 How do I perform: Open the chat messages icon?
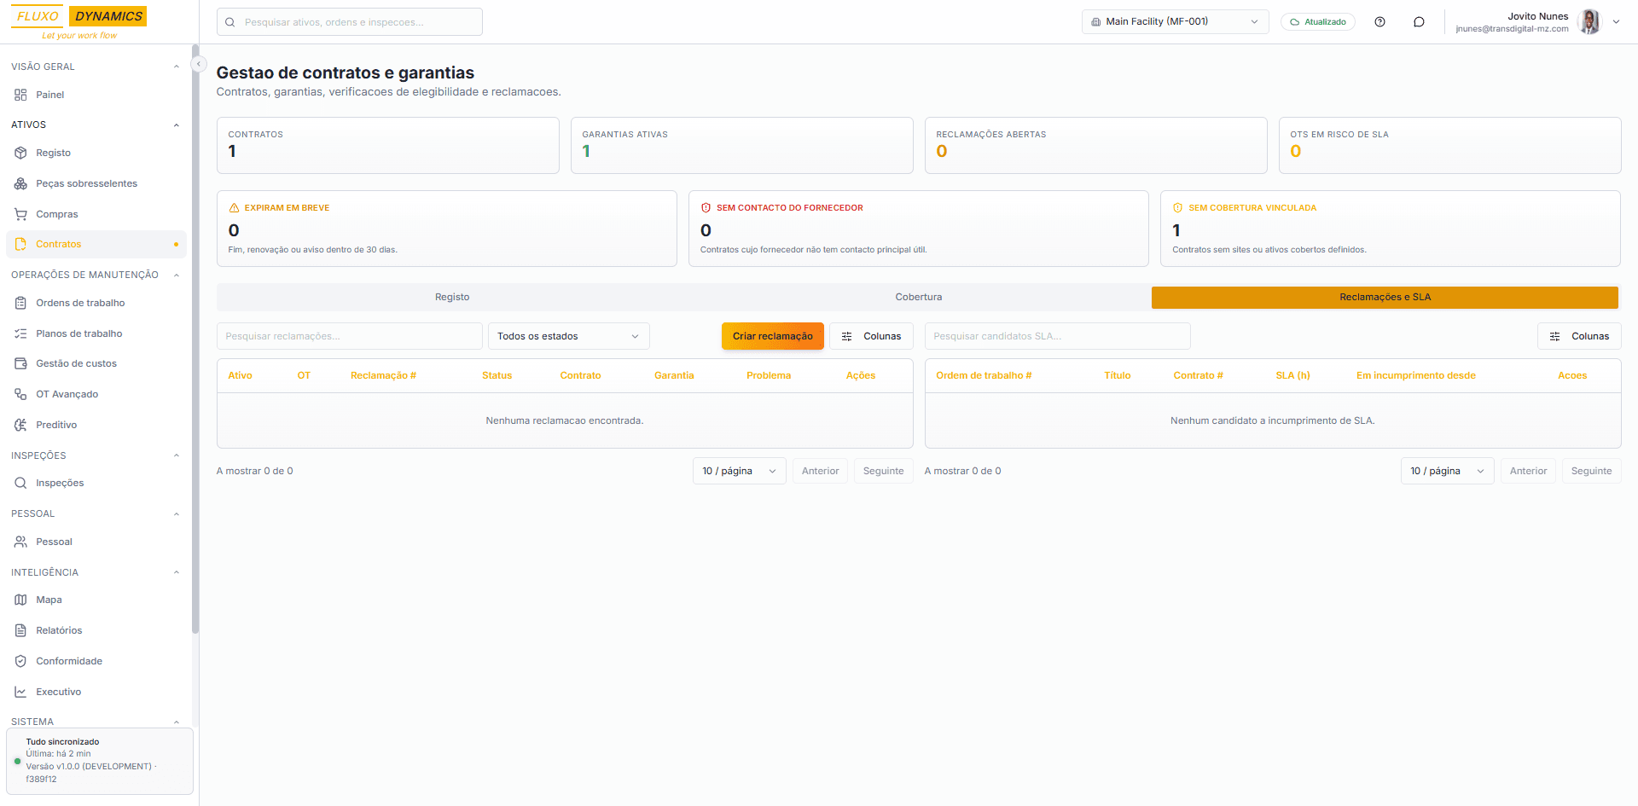click(1419, 22)
